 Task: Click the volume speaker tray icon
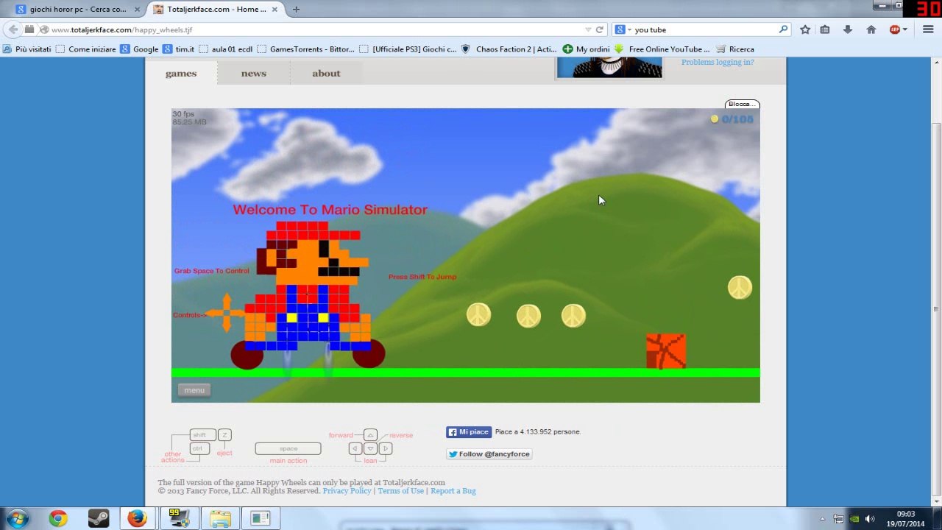tap(870, 519)
